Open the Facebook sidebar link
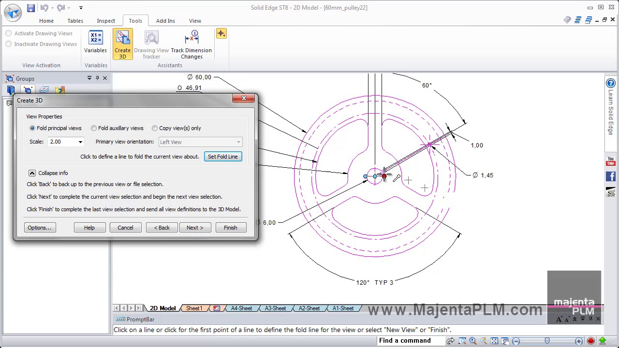The image size is (619, 348). (x=611, y=177)
